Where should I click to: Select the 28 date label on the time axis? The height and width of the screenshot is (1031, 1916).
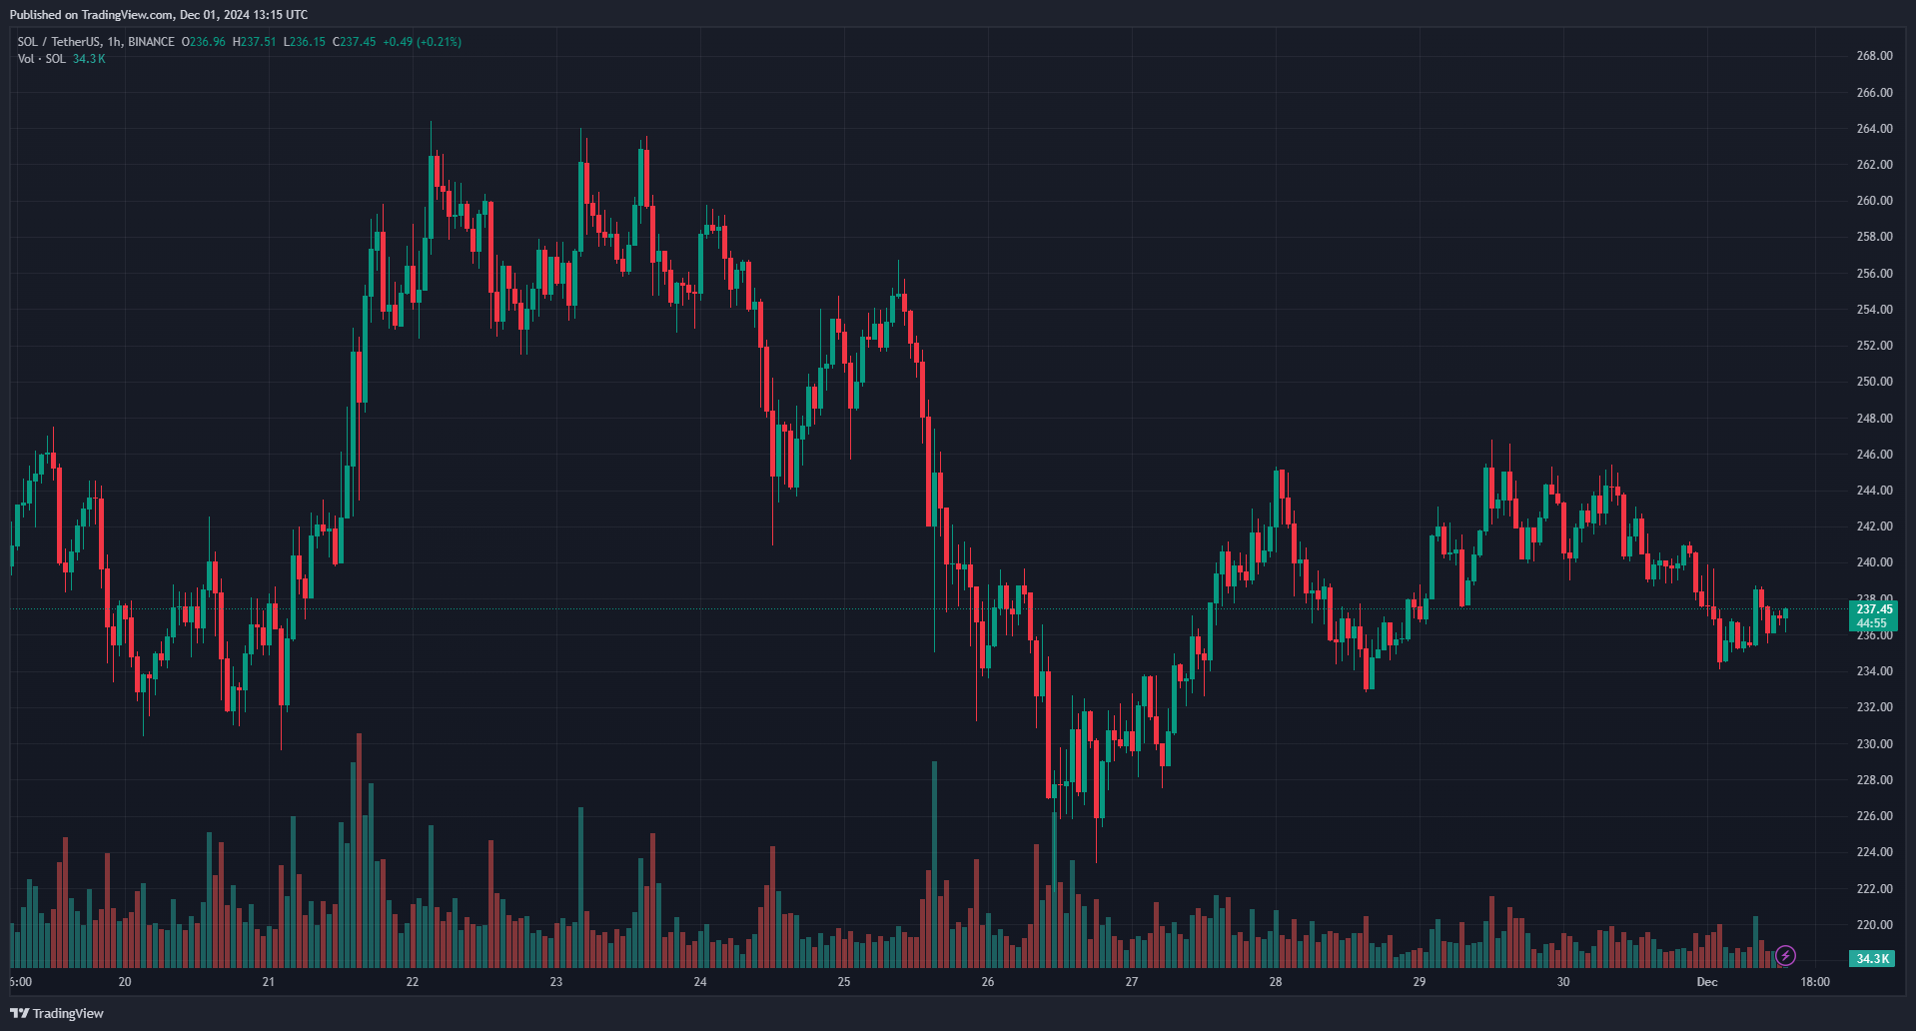tap(1276, 982)
